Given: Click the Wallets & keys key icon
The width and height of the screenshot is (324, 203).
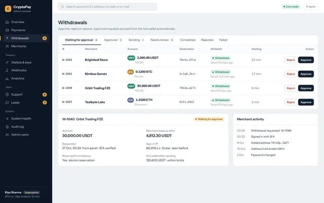Looking at the screenshot, I should (x=7, y=62).
